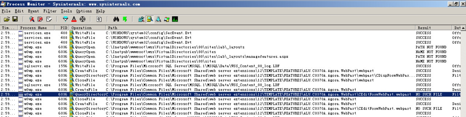Viewport: 466px width, 117px height.
Task: Click first services.exe process icon
Action: point(21,33)
